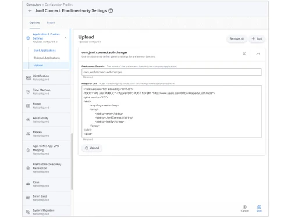Add a new payload with Add button

tap(257, 39)
